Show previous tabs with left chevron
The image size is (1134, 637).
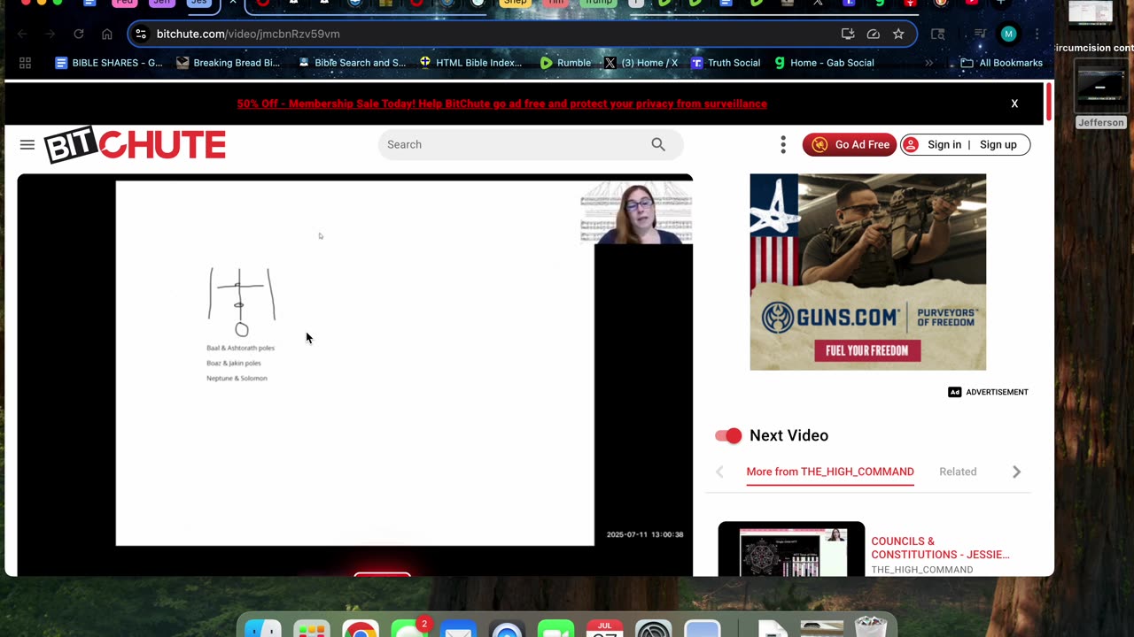click(x=719, y=472)
